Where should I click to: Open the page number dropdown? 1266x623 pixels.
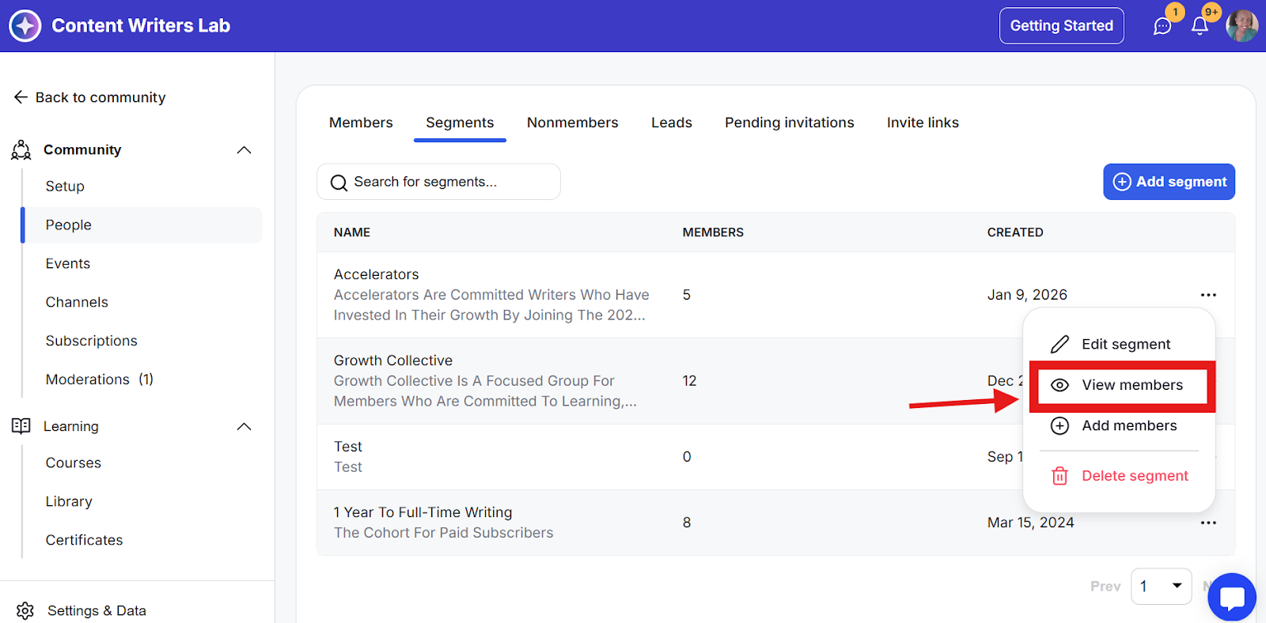[x=1161, y=586]
